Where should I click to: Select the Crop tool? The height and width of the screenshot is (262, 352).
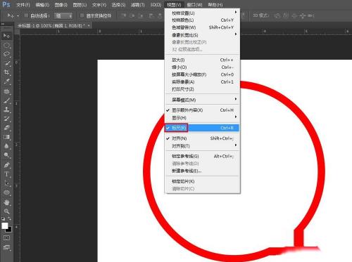click(x=6, y=72)
